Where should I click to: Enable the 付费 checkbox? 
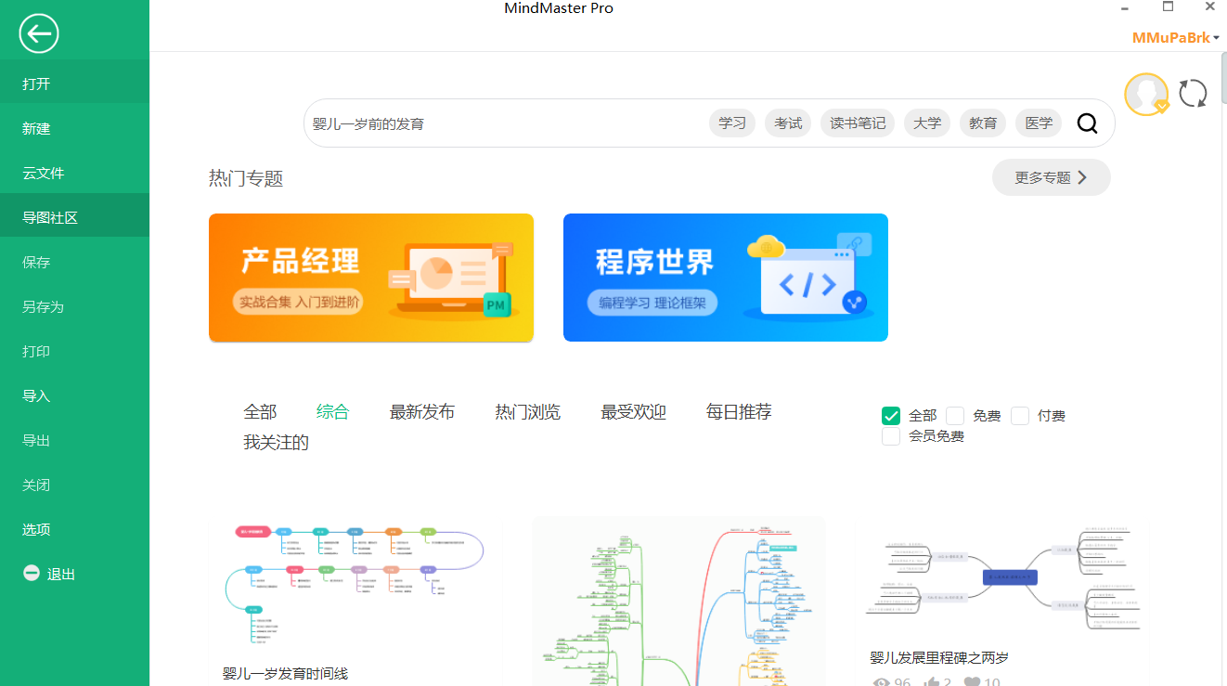pos(1020,415)
